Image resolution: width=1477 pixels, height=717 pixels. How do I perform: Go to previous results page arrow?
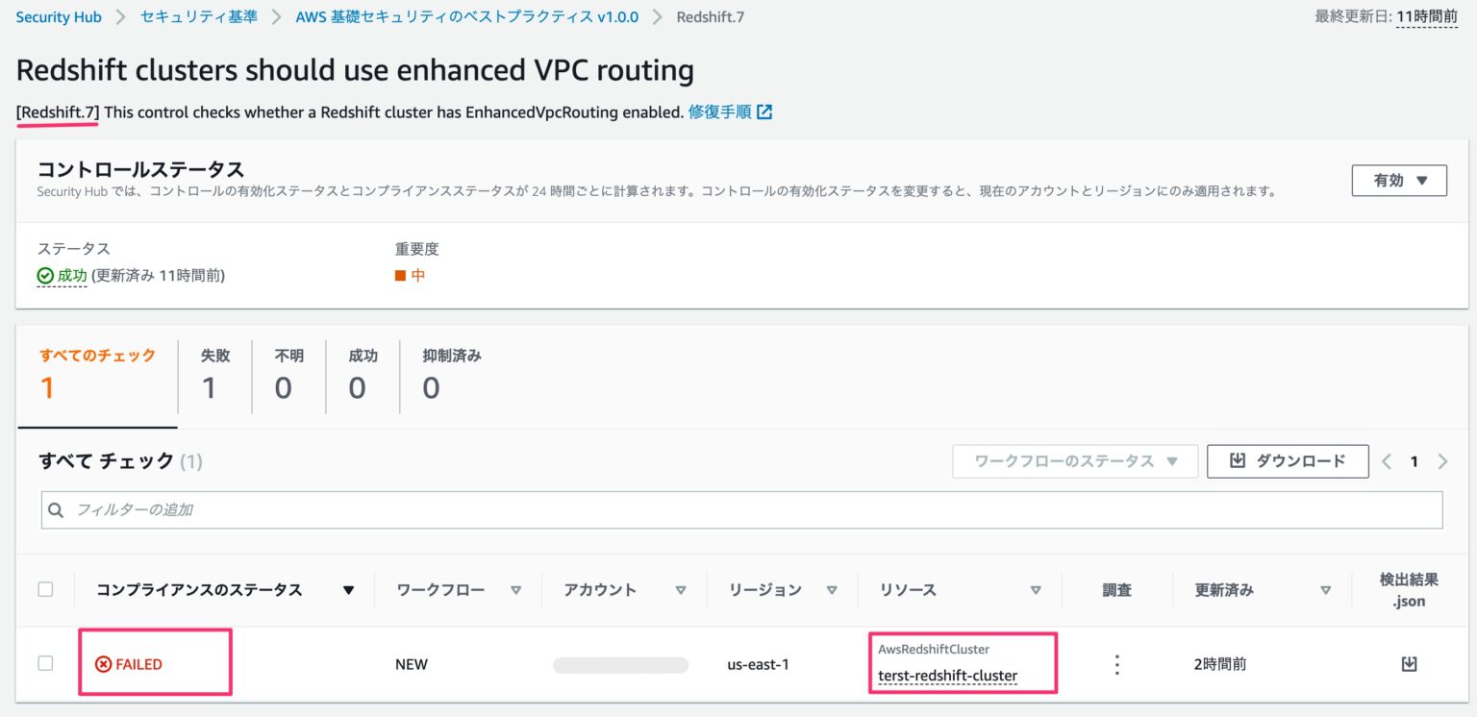(x=1387, y=461)
